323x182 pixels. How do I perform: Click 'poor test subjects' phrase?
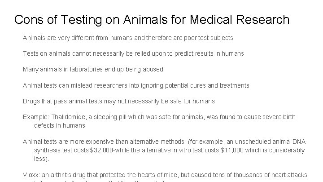pyautogui.click(x=209, y=38)
